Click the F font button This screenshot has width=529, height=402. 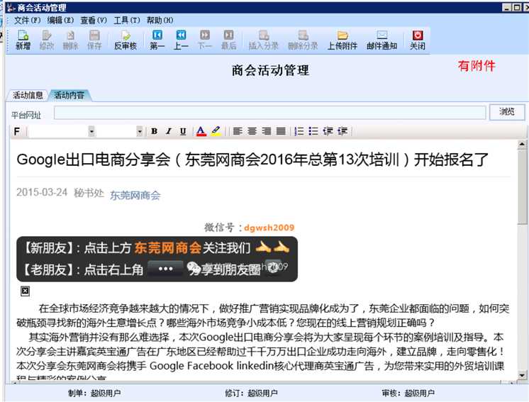tap(17, 131)
